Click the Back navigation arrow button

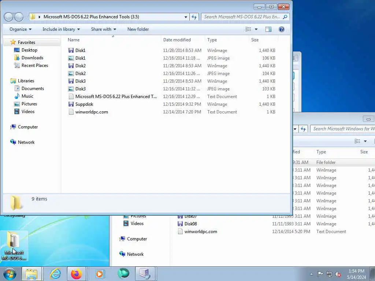[8, 17]
